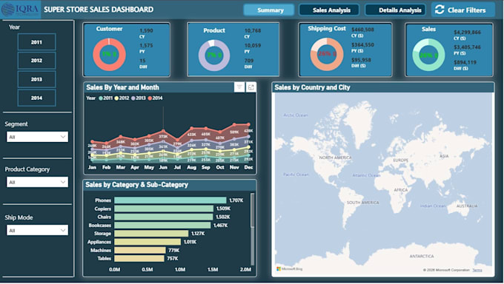
Task: Click the '$460,508' shipping cost value
Action: pos(362,30)
